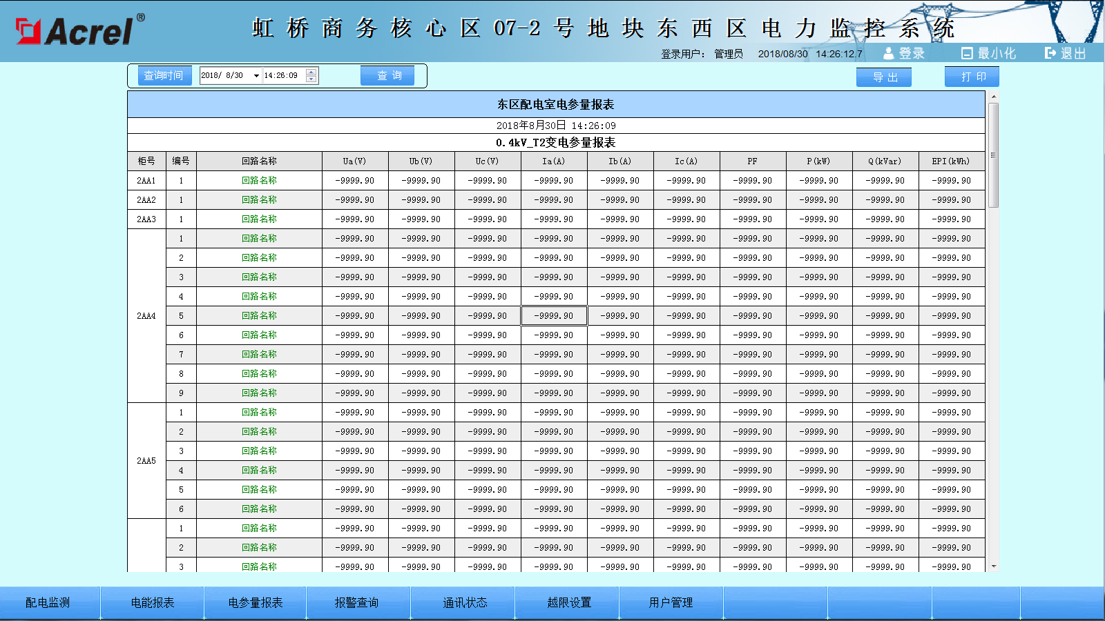Select cabinet cell 2AA2
Image resolution: width=1105 pixels, height=621 pixels.
[x=146, y=200]
